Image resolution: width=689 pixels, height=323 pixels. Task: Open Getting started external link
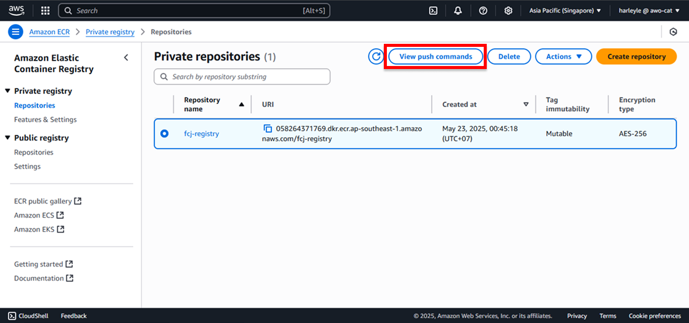click(43, 264)
